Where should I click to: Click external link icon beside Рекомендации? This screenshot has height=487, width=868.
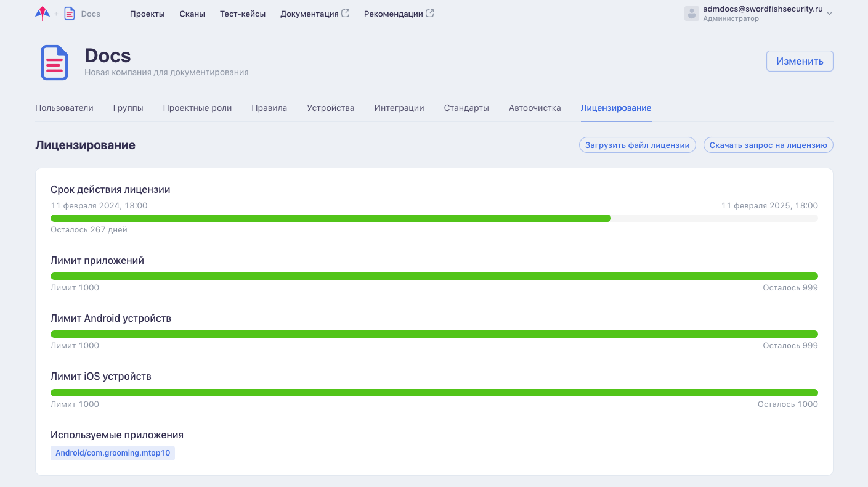coord(430,13)
